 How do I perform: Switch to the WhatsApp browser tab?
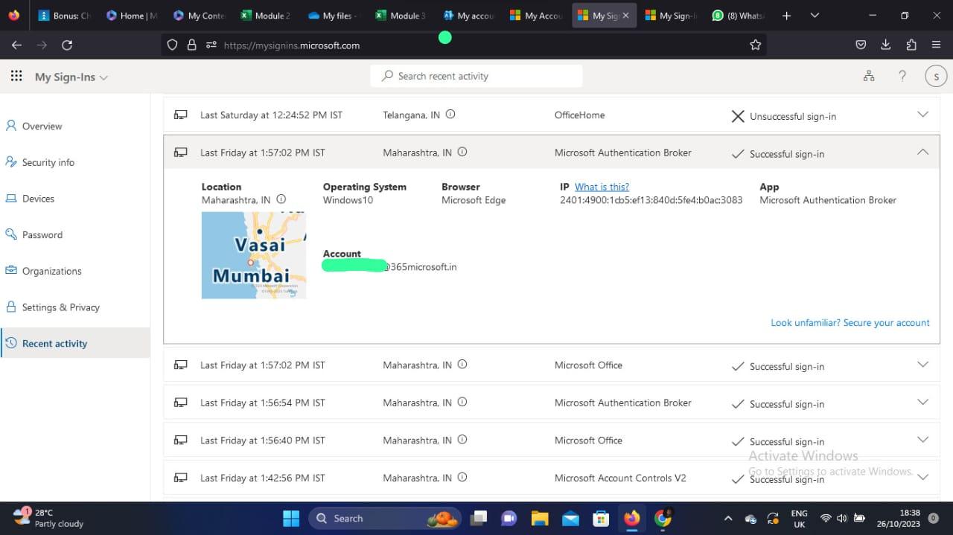pyautogui.click(x=738, y=16)
